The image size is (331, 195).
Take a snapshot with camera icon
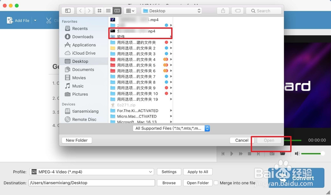pos(272,154)
